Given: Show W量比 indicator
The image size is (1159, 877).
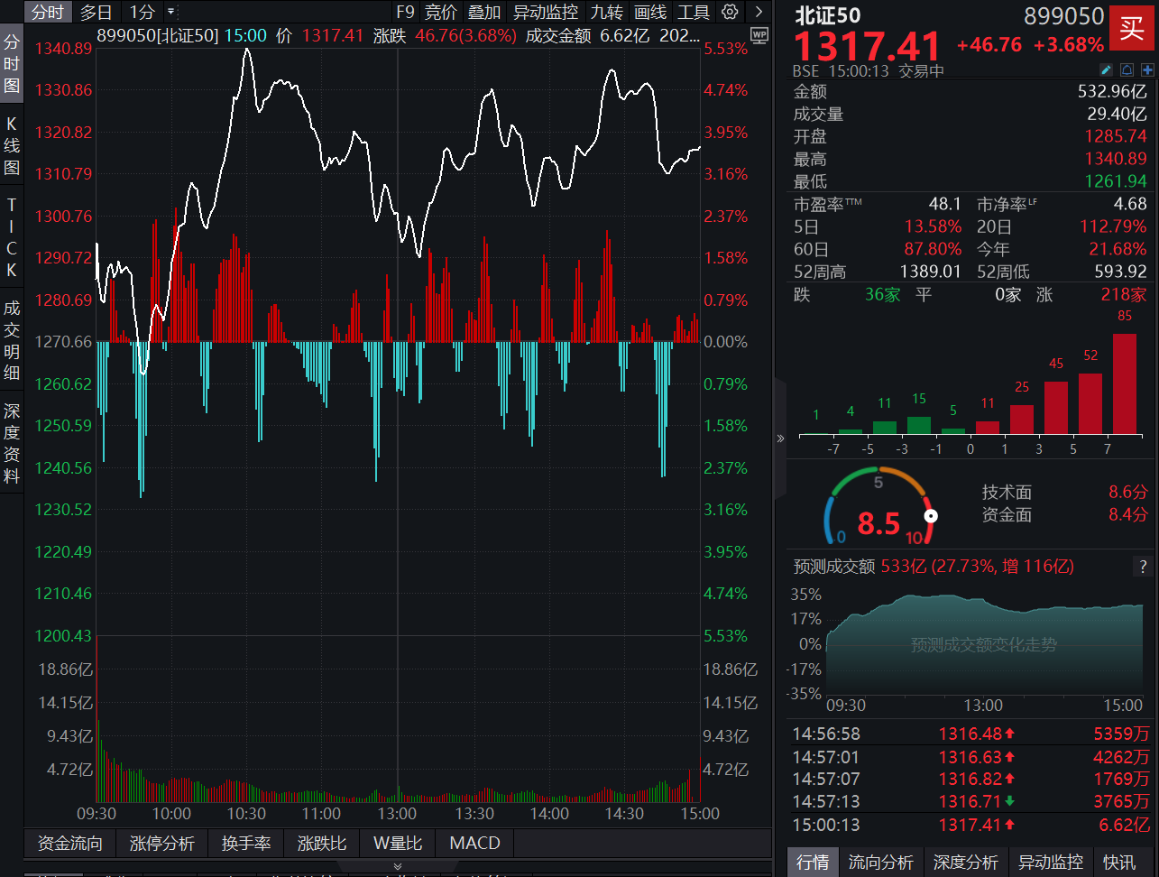Looking at the screenshot, I should click(x=398, y=843).
